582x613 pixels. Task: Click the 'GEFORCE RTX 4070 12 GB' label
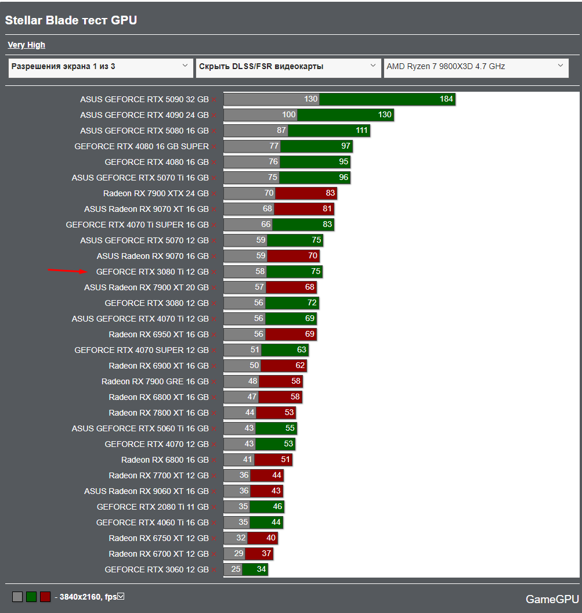tap(157, 444)
